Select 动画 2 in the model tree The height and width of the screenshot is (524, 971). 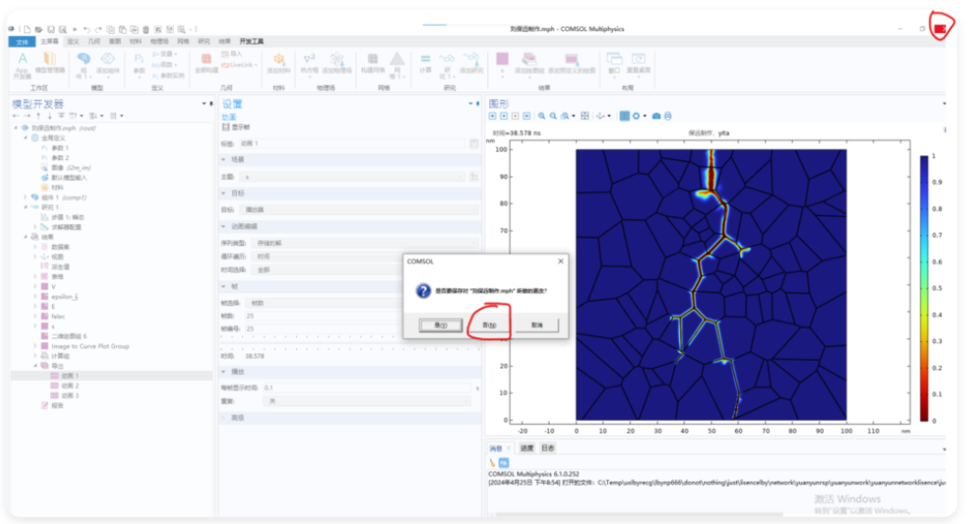[69, 386]
